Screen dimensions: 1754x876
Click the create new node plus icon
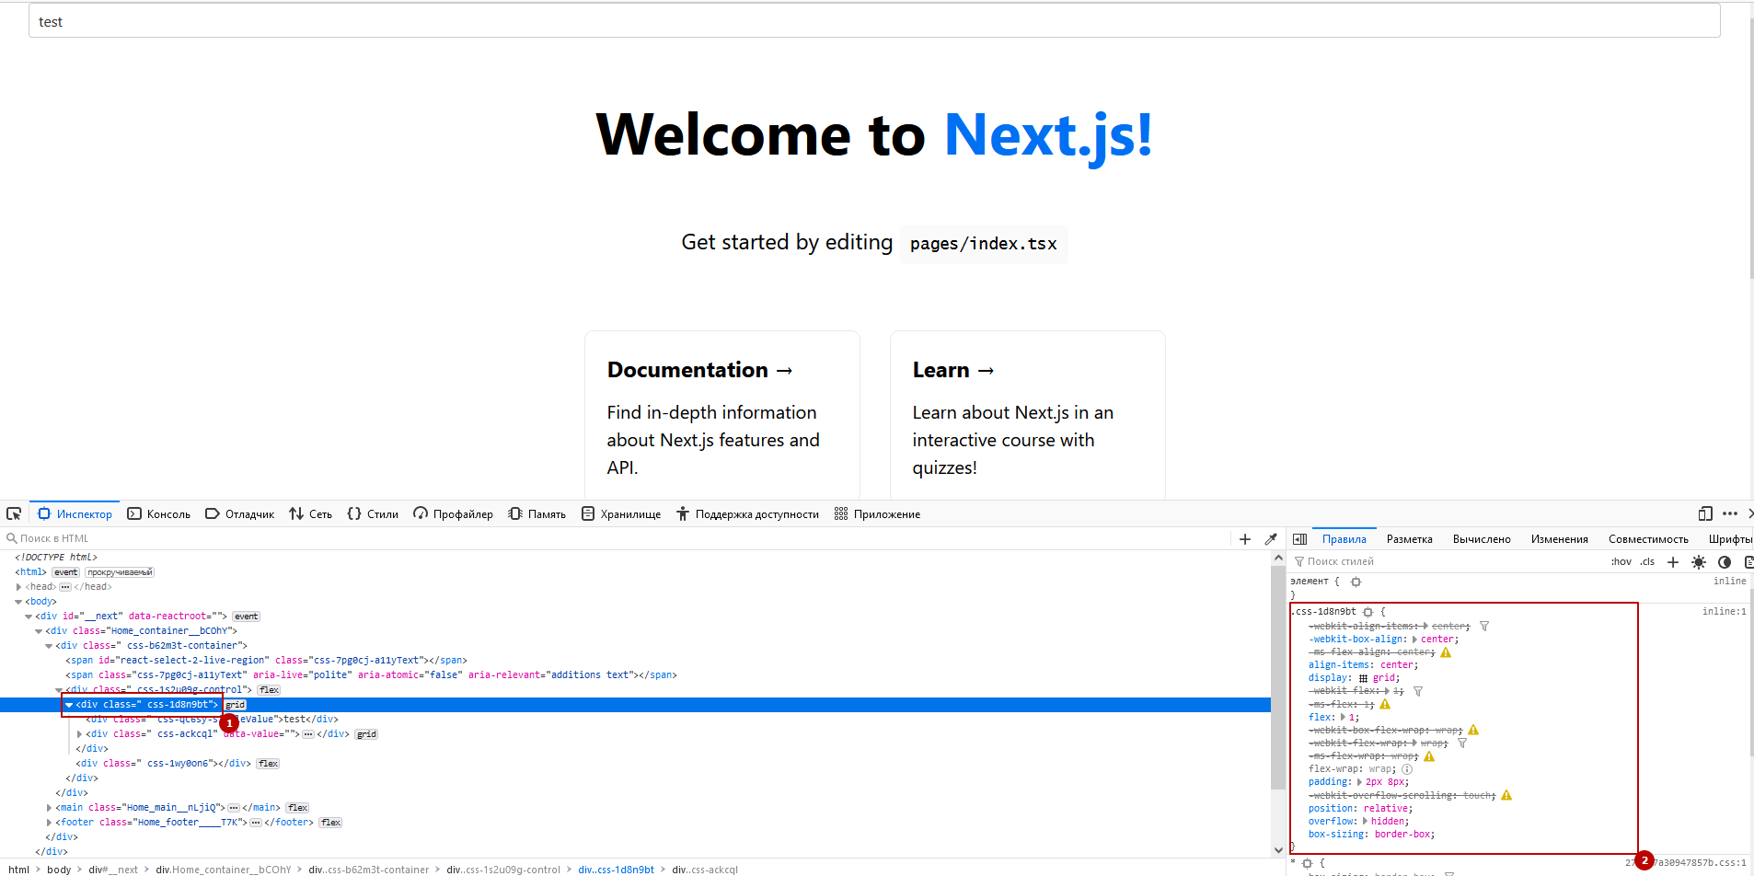click(1244, 538)
